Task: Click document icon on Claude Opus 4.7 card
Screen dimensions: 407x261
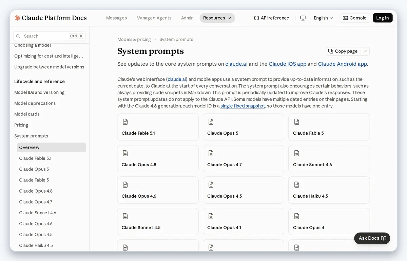Action: pos(211,153)
